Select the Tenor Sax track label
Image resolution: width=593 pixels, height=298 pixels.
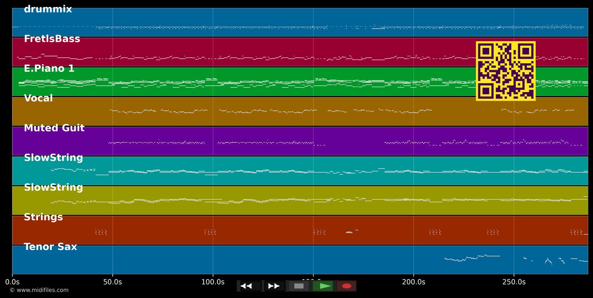50,247
